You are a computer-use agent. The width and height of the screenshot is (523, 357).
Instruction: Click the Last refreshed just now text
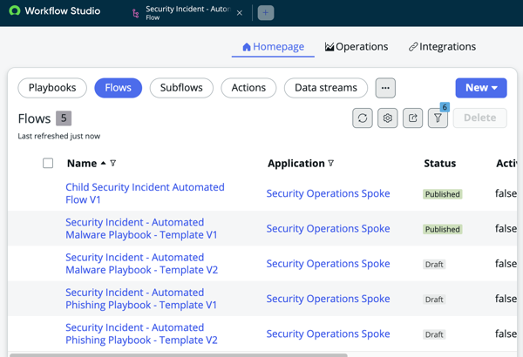click(59, 136)
